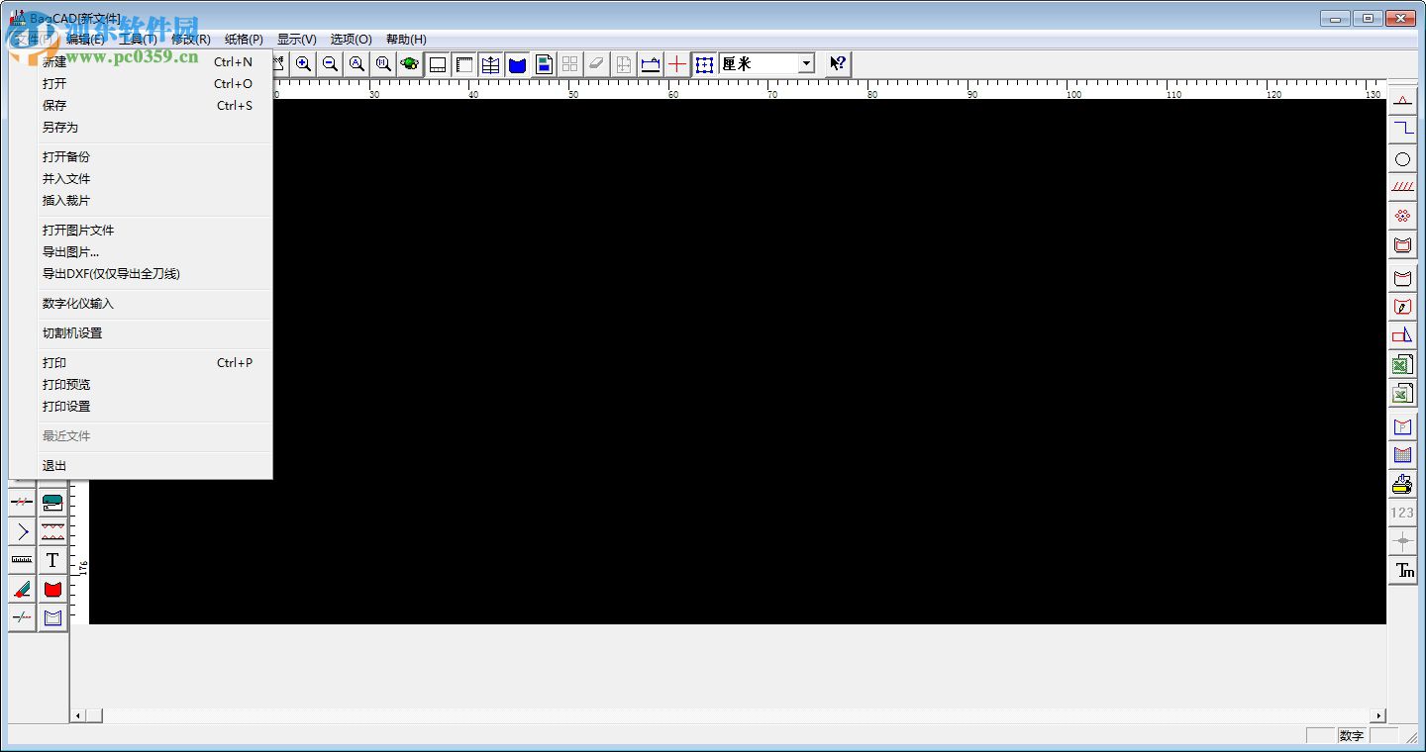The image size is (1426, 752).
Task: Choose 切割机设置 menu entry
Action: coord(141,332)
